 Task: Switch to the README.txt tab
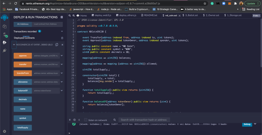click(149, 15)
